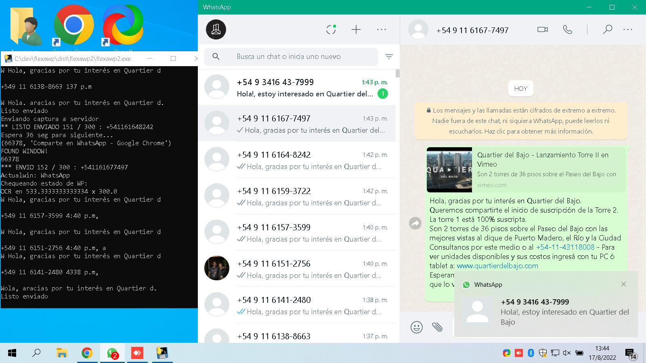
Task: Open the network tray icon
Action: (555, 353)
